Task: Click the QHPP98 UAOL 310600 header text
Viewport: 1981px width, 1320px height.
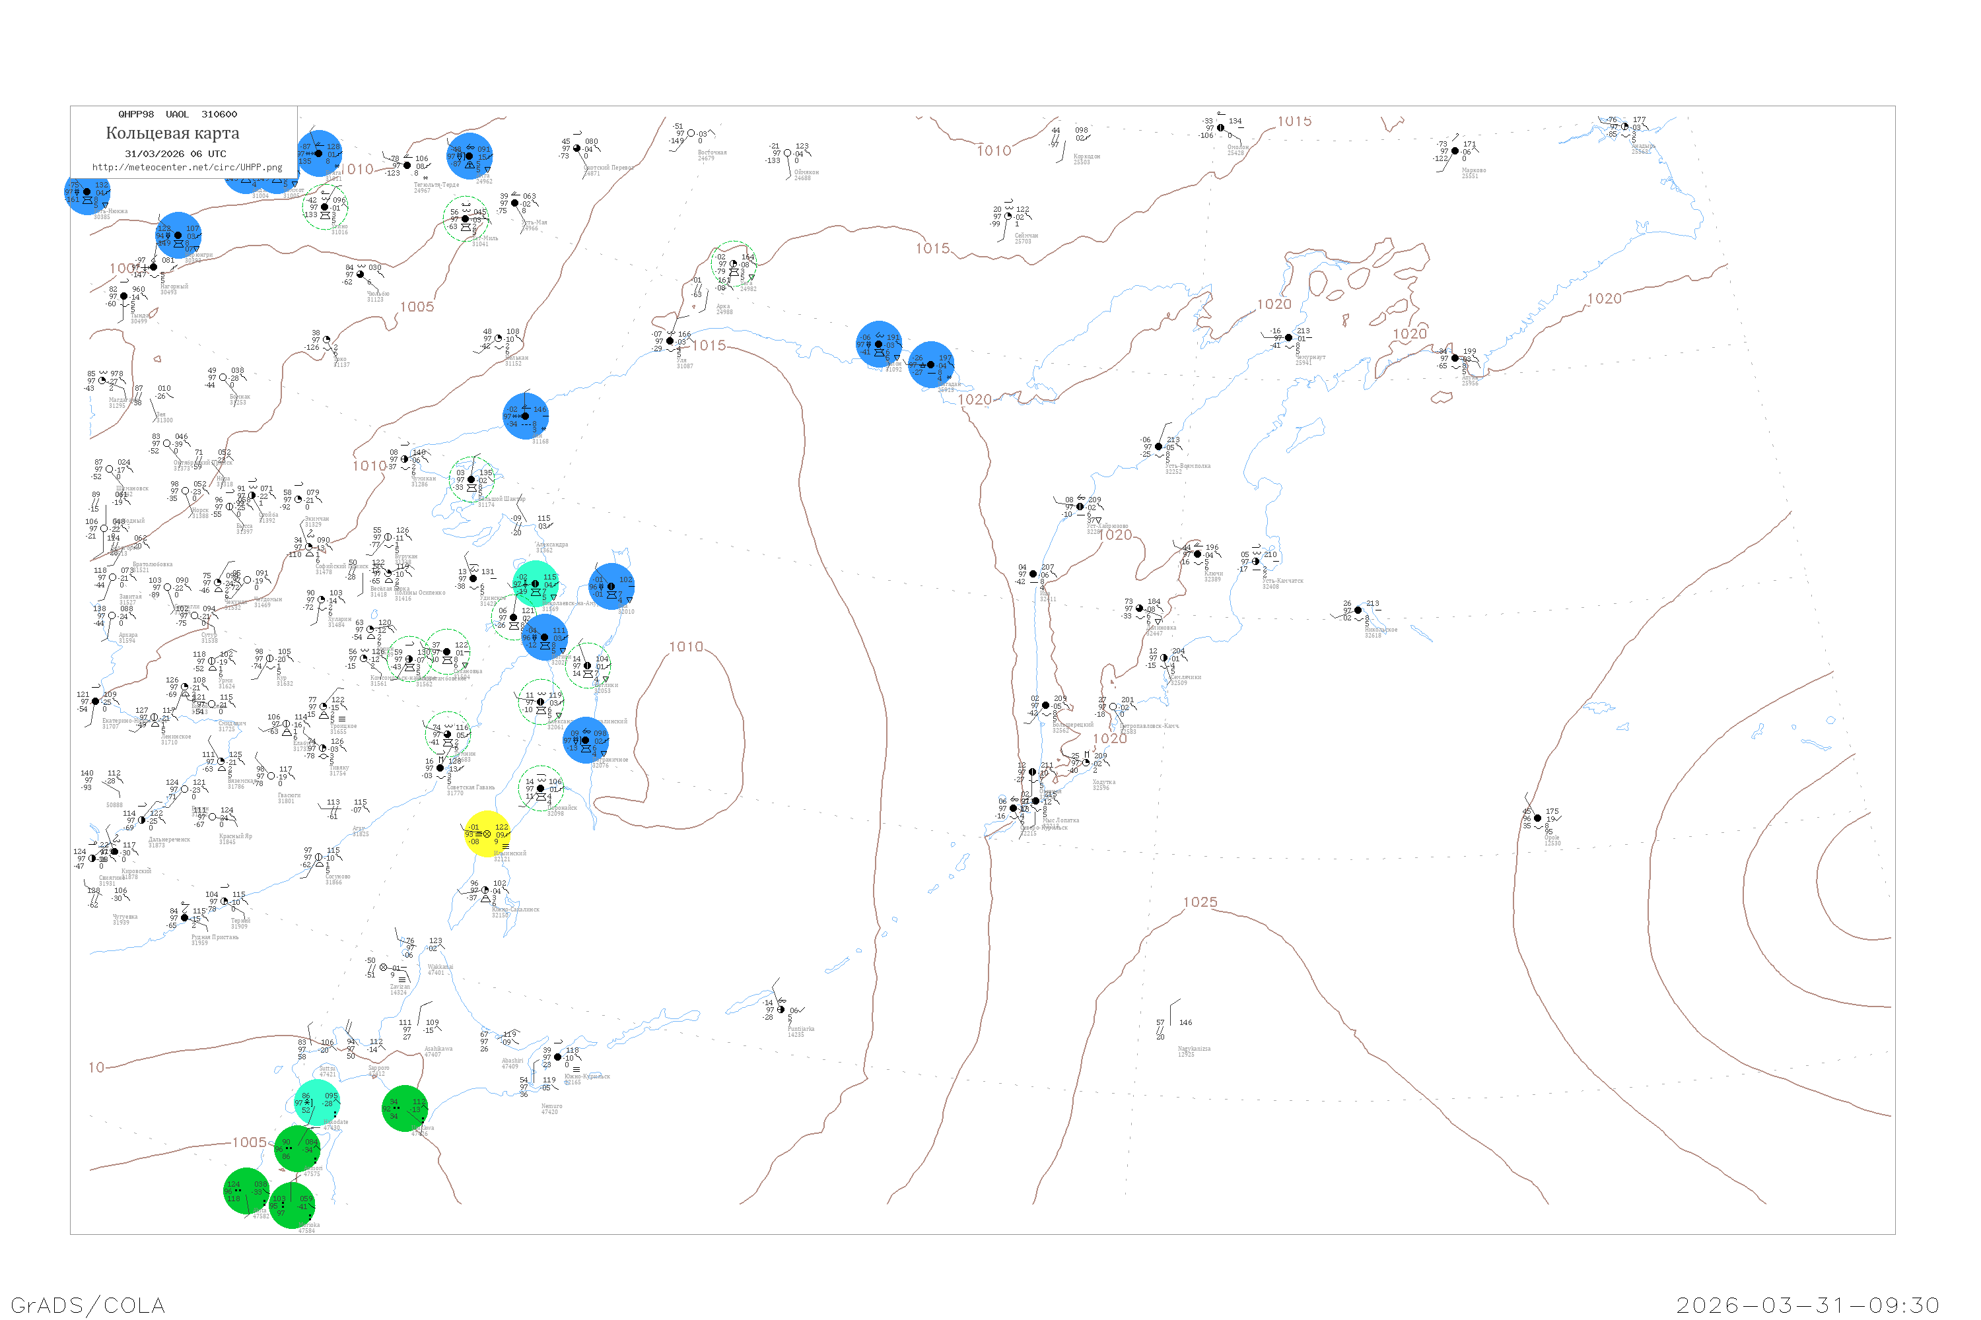Action: tap(178, 114)
